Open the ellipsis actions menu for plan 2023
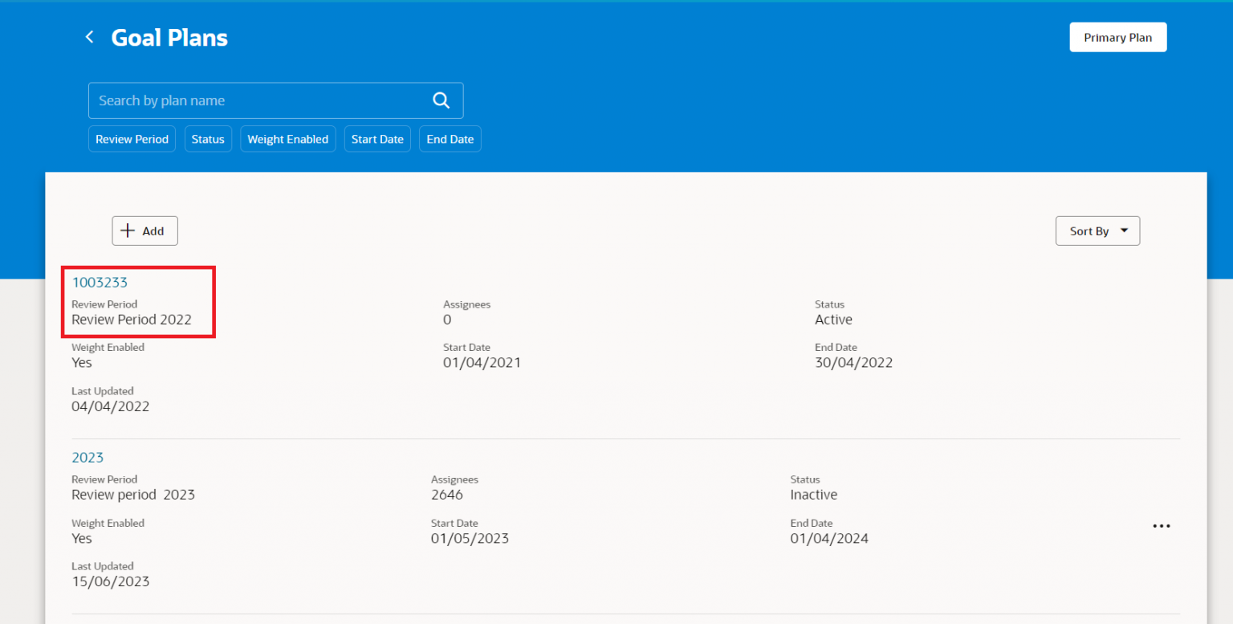Screen dimensions: 1233x624 click(x=1161, y=526)
